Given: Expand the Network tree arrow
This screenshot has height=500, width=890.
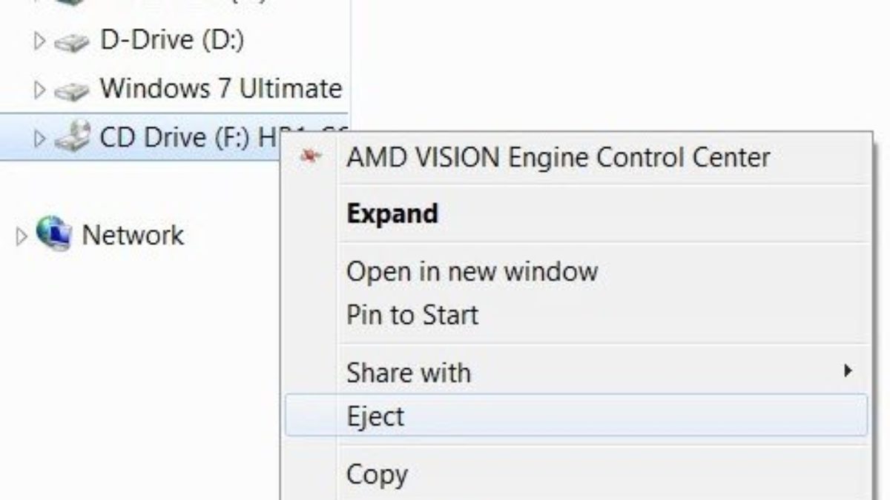Looking at the screenshot, I should (x=21, y=236).
